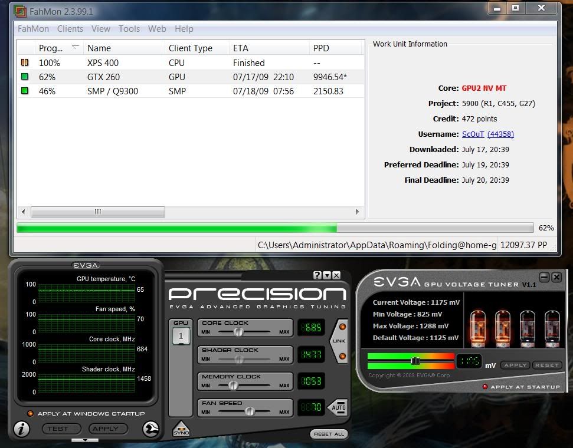Sort by Name column header
573x448 pixels.
tap(125, 48)
